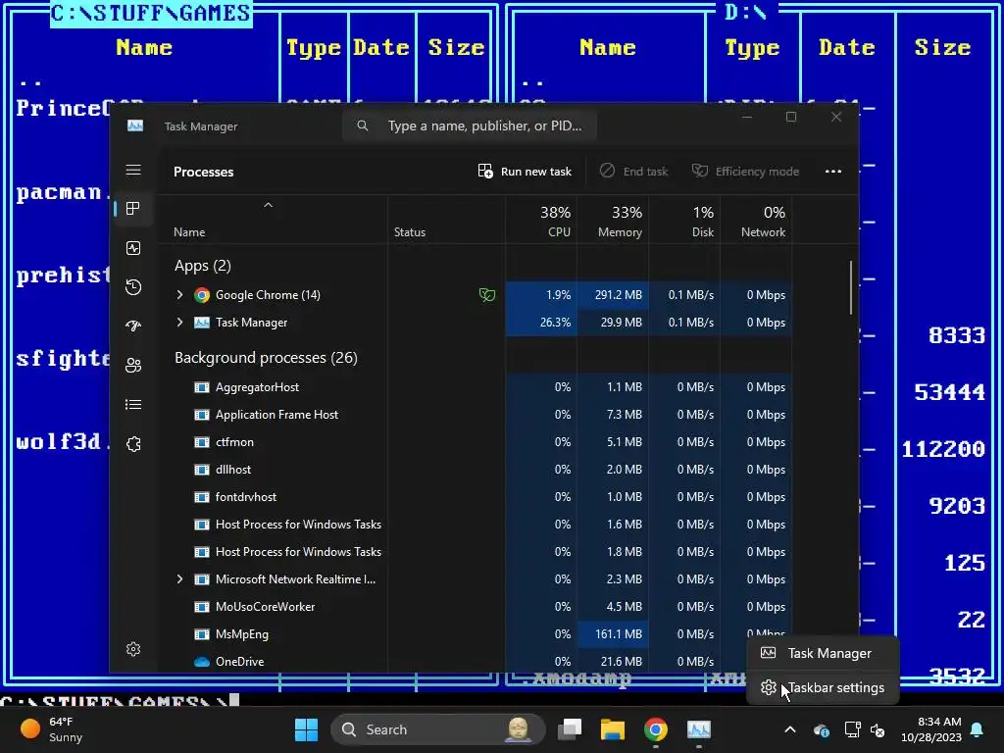Click the Efficiency mode button
Image resolution: width=1004 pixels, height=753 pixels.
click(745, 171)
